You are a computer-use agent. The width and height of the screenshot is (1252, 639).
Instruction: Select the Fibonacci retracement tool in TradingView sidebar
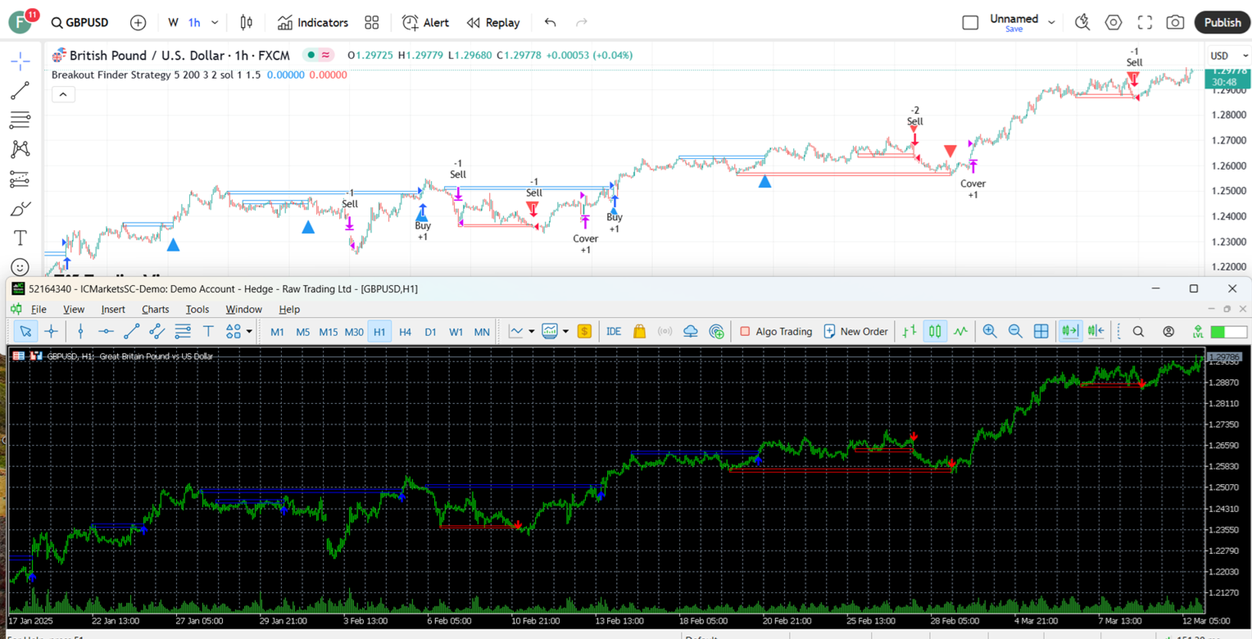(x=20, y=120)
